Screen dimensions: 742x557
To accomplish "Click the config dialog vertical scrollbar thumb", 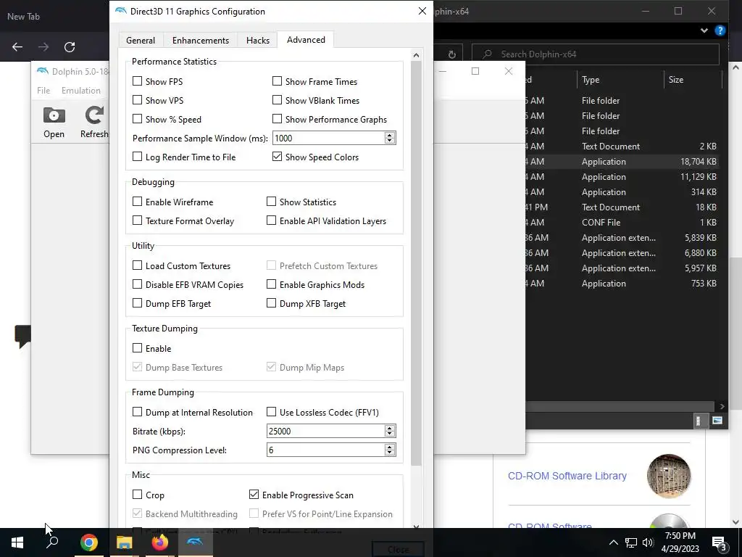I will tap(416, 263).
